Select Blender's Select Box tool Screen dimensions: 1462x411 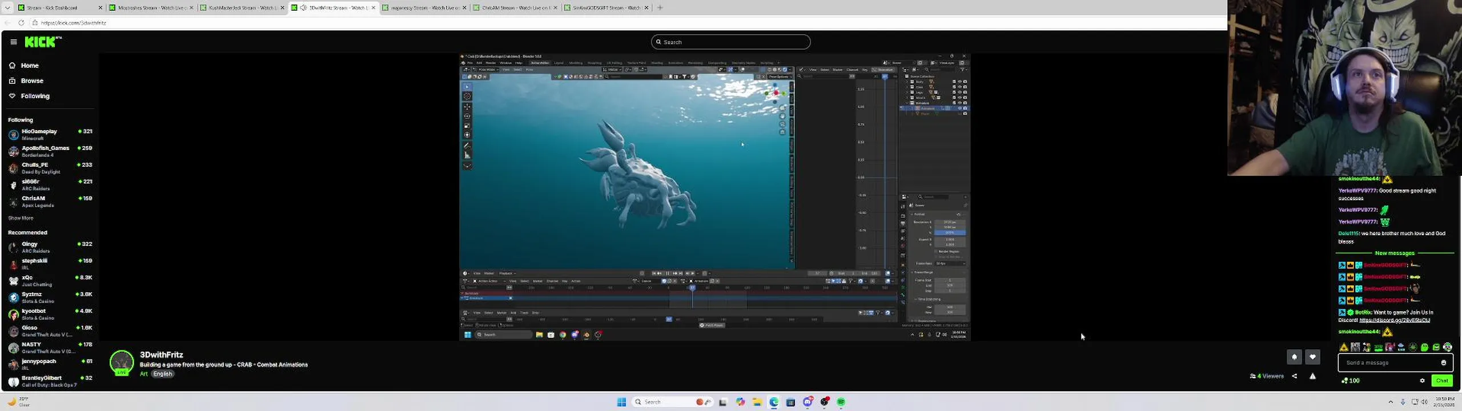pyautogui.click(x=467, y=87)
